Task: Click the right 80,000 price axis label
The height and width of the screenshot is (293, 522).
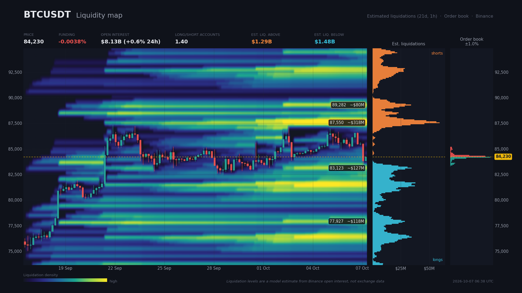Action: pos(501,200)
